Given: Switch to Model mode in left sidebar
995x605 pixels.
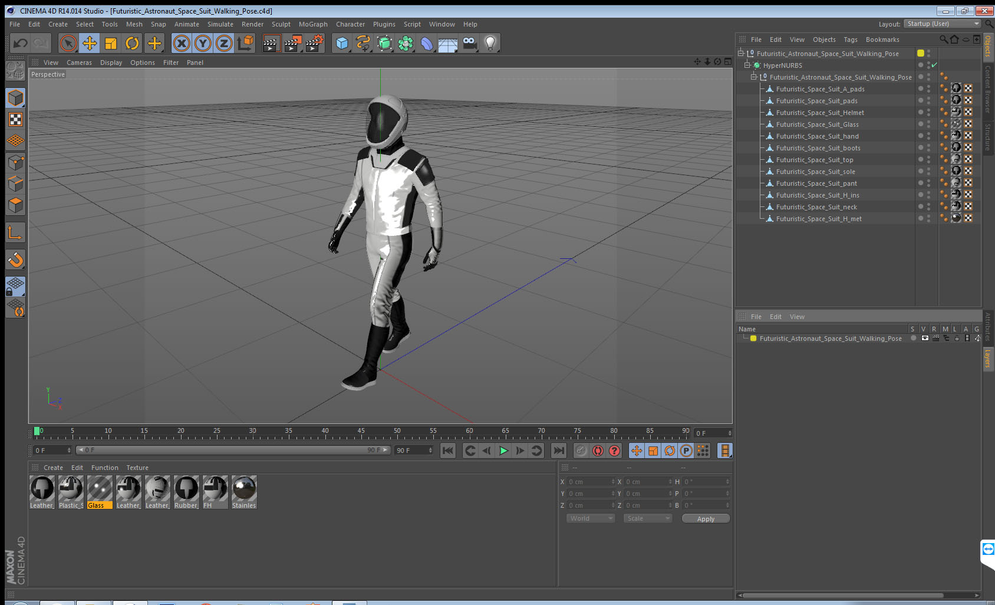Looking at the screenshot, I should coord(15,98).
